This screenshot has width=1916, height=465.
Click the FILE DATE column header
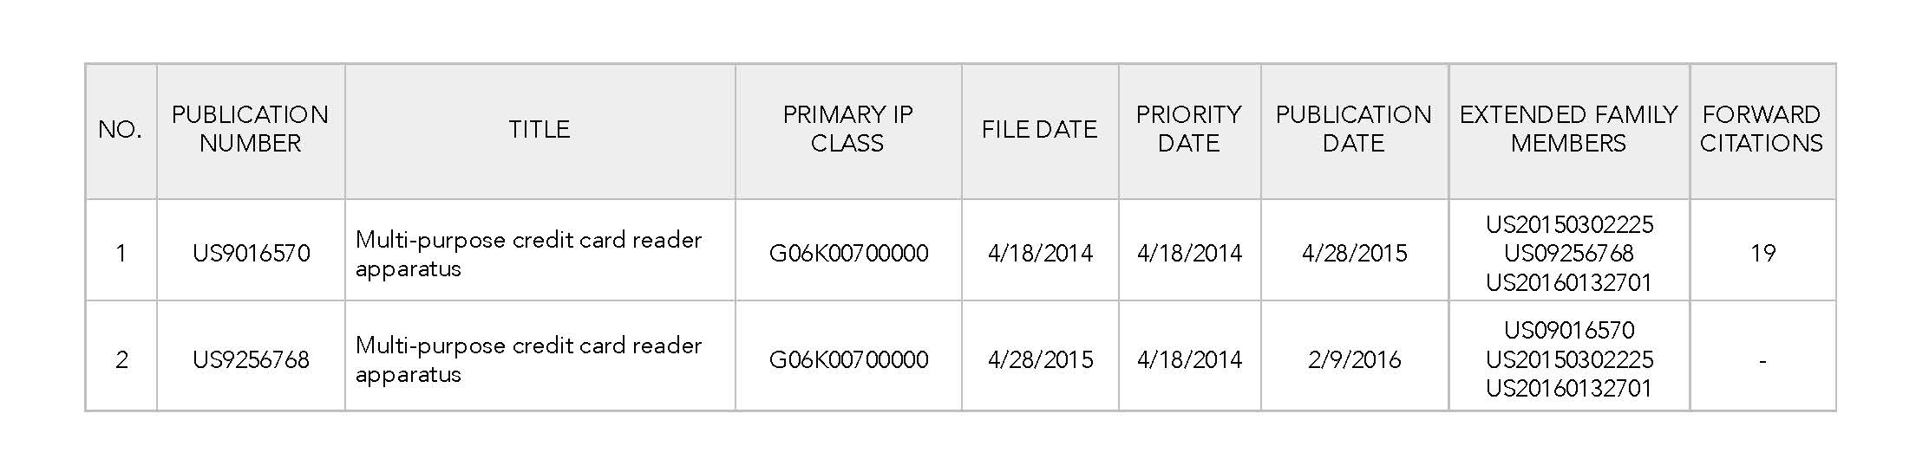coord(1039,130)
